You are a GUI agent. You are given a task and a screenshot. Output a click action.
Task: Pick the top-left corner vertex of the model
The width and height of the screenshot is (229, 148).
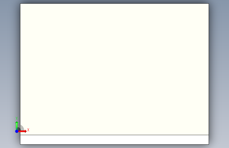click(x=20, y=3)
